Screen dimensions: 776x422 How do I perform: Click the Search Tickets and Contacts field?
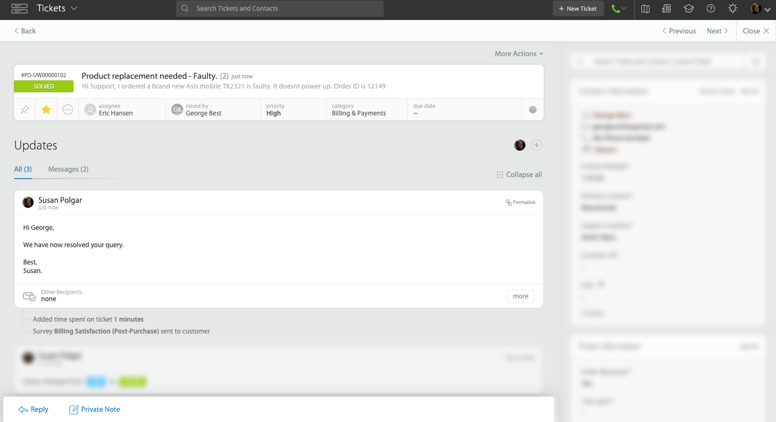pyautogui.click(x=279, y=9)
